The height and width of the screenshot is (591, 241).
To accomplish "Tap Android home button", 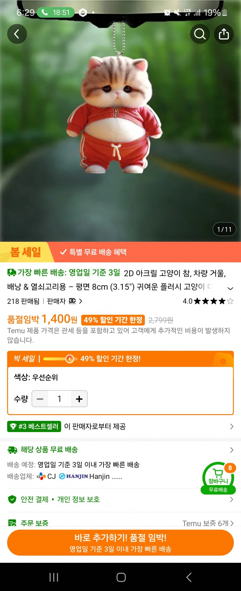I will coord(121,577).
